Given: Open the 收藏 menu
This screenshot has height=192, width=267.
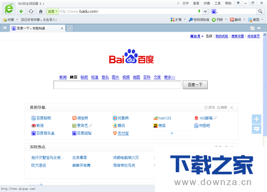Looking at the screenshot, I should pyautogui.click(x=207, y=3).
